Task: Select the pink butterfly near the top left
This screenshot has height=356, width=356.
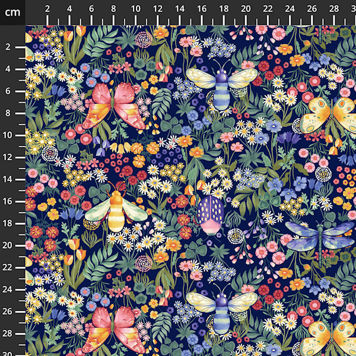Action: pos(115,106)
